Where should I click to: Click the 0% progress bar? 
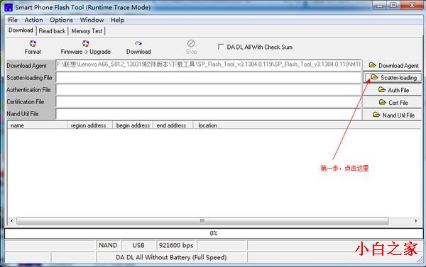tap(214, 233)
